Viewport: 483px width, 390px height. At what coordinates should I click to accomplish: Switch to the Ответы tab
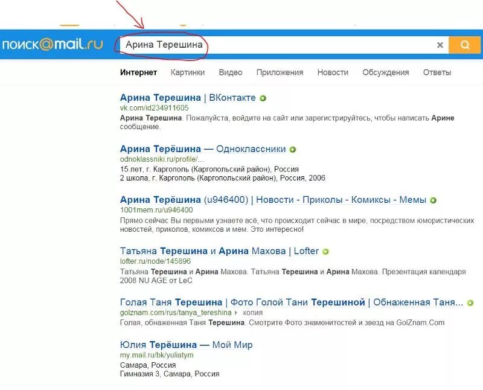click(437, 72)
